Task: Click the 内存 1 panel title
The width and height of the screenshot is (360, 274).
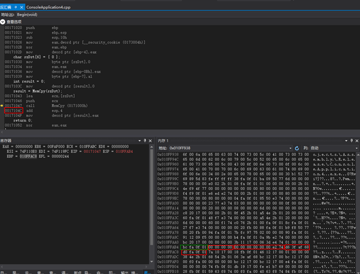Action: (163, 141)
